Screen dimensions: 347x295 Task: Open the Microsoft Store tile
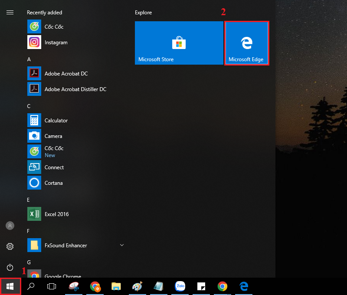[x=179, y=43]
